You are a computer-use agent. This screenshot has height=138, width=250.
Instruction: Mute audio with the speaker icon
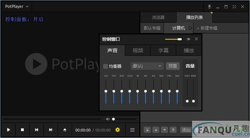(x=108, y=119)
